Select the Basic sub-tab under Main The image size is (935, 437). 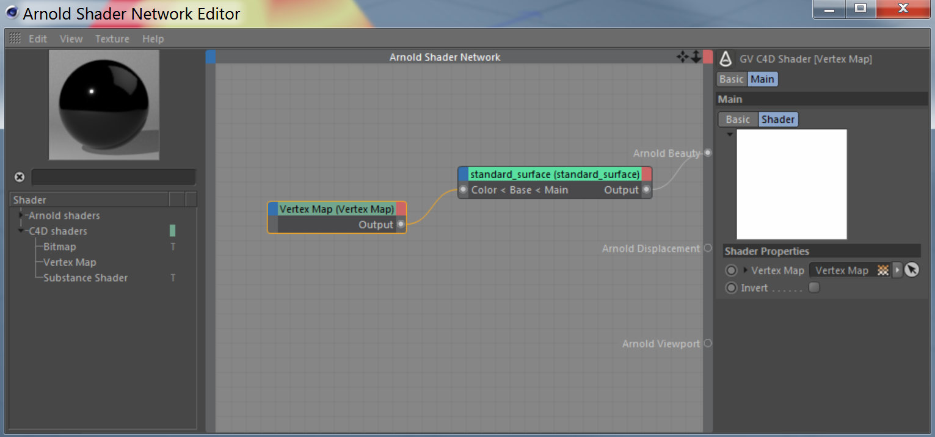[x=738, y=120]
